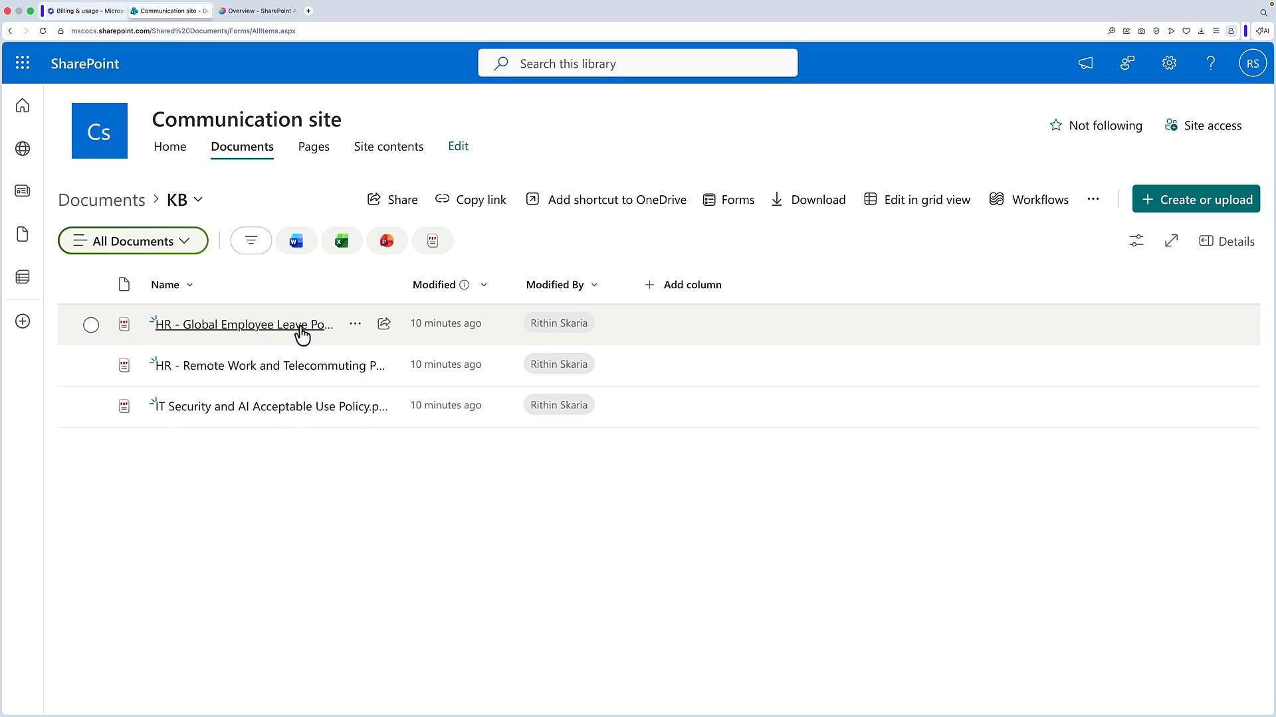Viewport: 1276px width, 717px height.
Task: Go to the Home site tab
Action: (170, 146)
